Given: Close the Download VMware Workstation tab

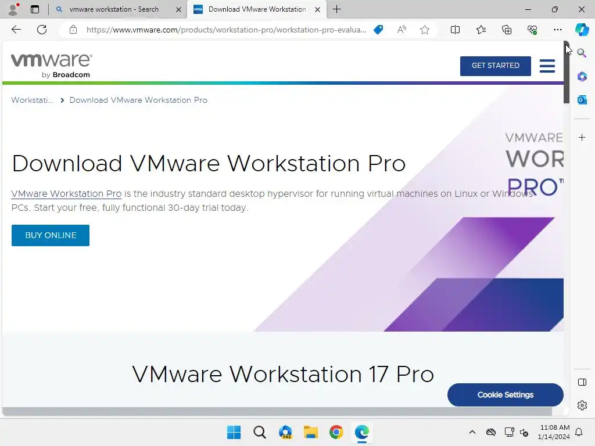Looking at the screenshot, I should tap(318, 9).
